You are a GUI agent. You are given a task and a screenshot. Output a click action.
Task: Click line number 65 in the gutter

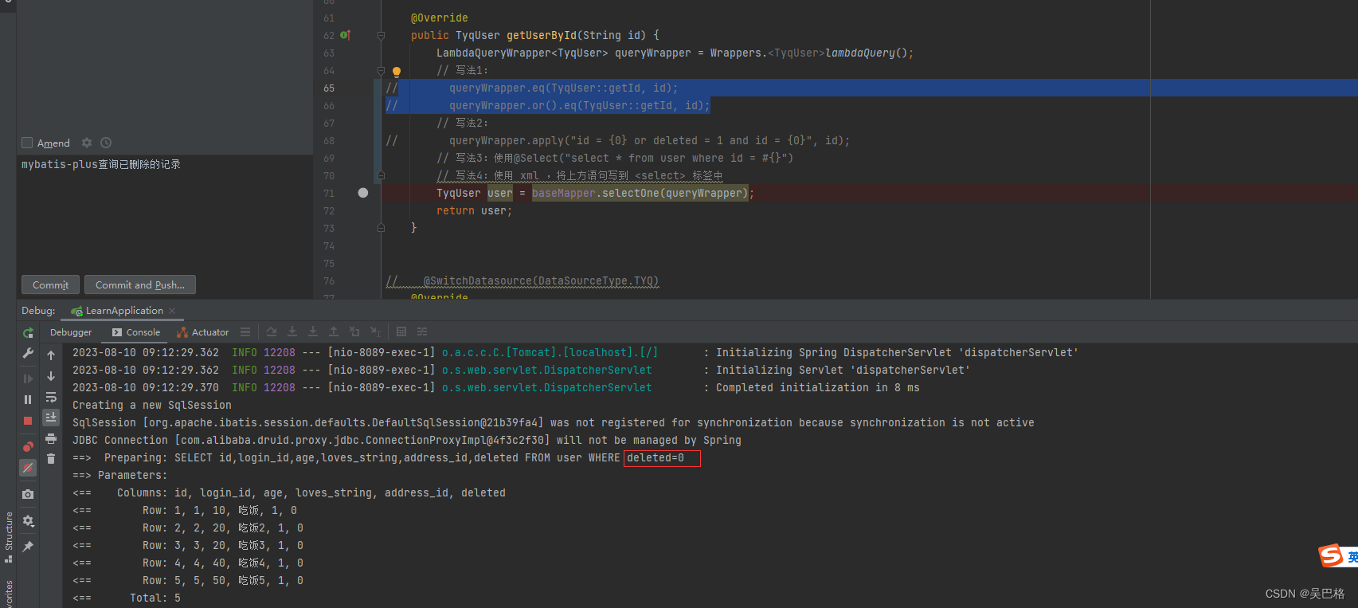click(329, 88)
